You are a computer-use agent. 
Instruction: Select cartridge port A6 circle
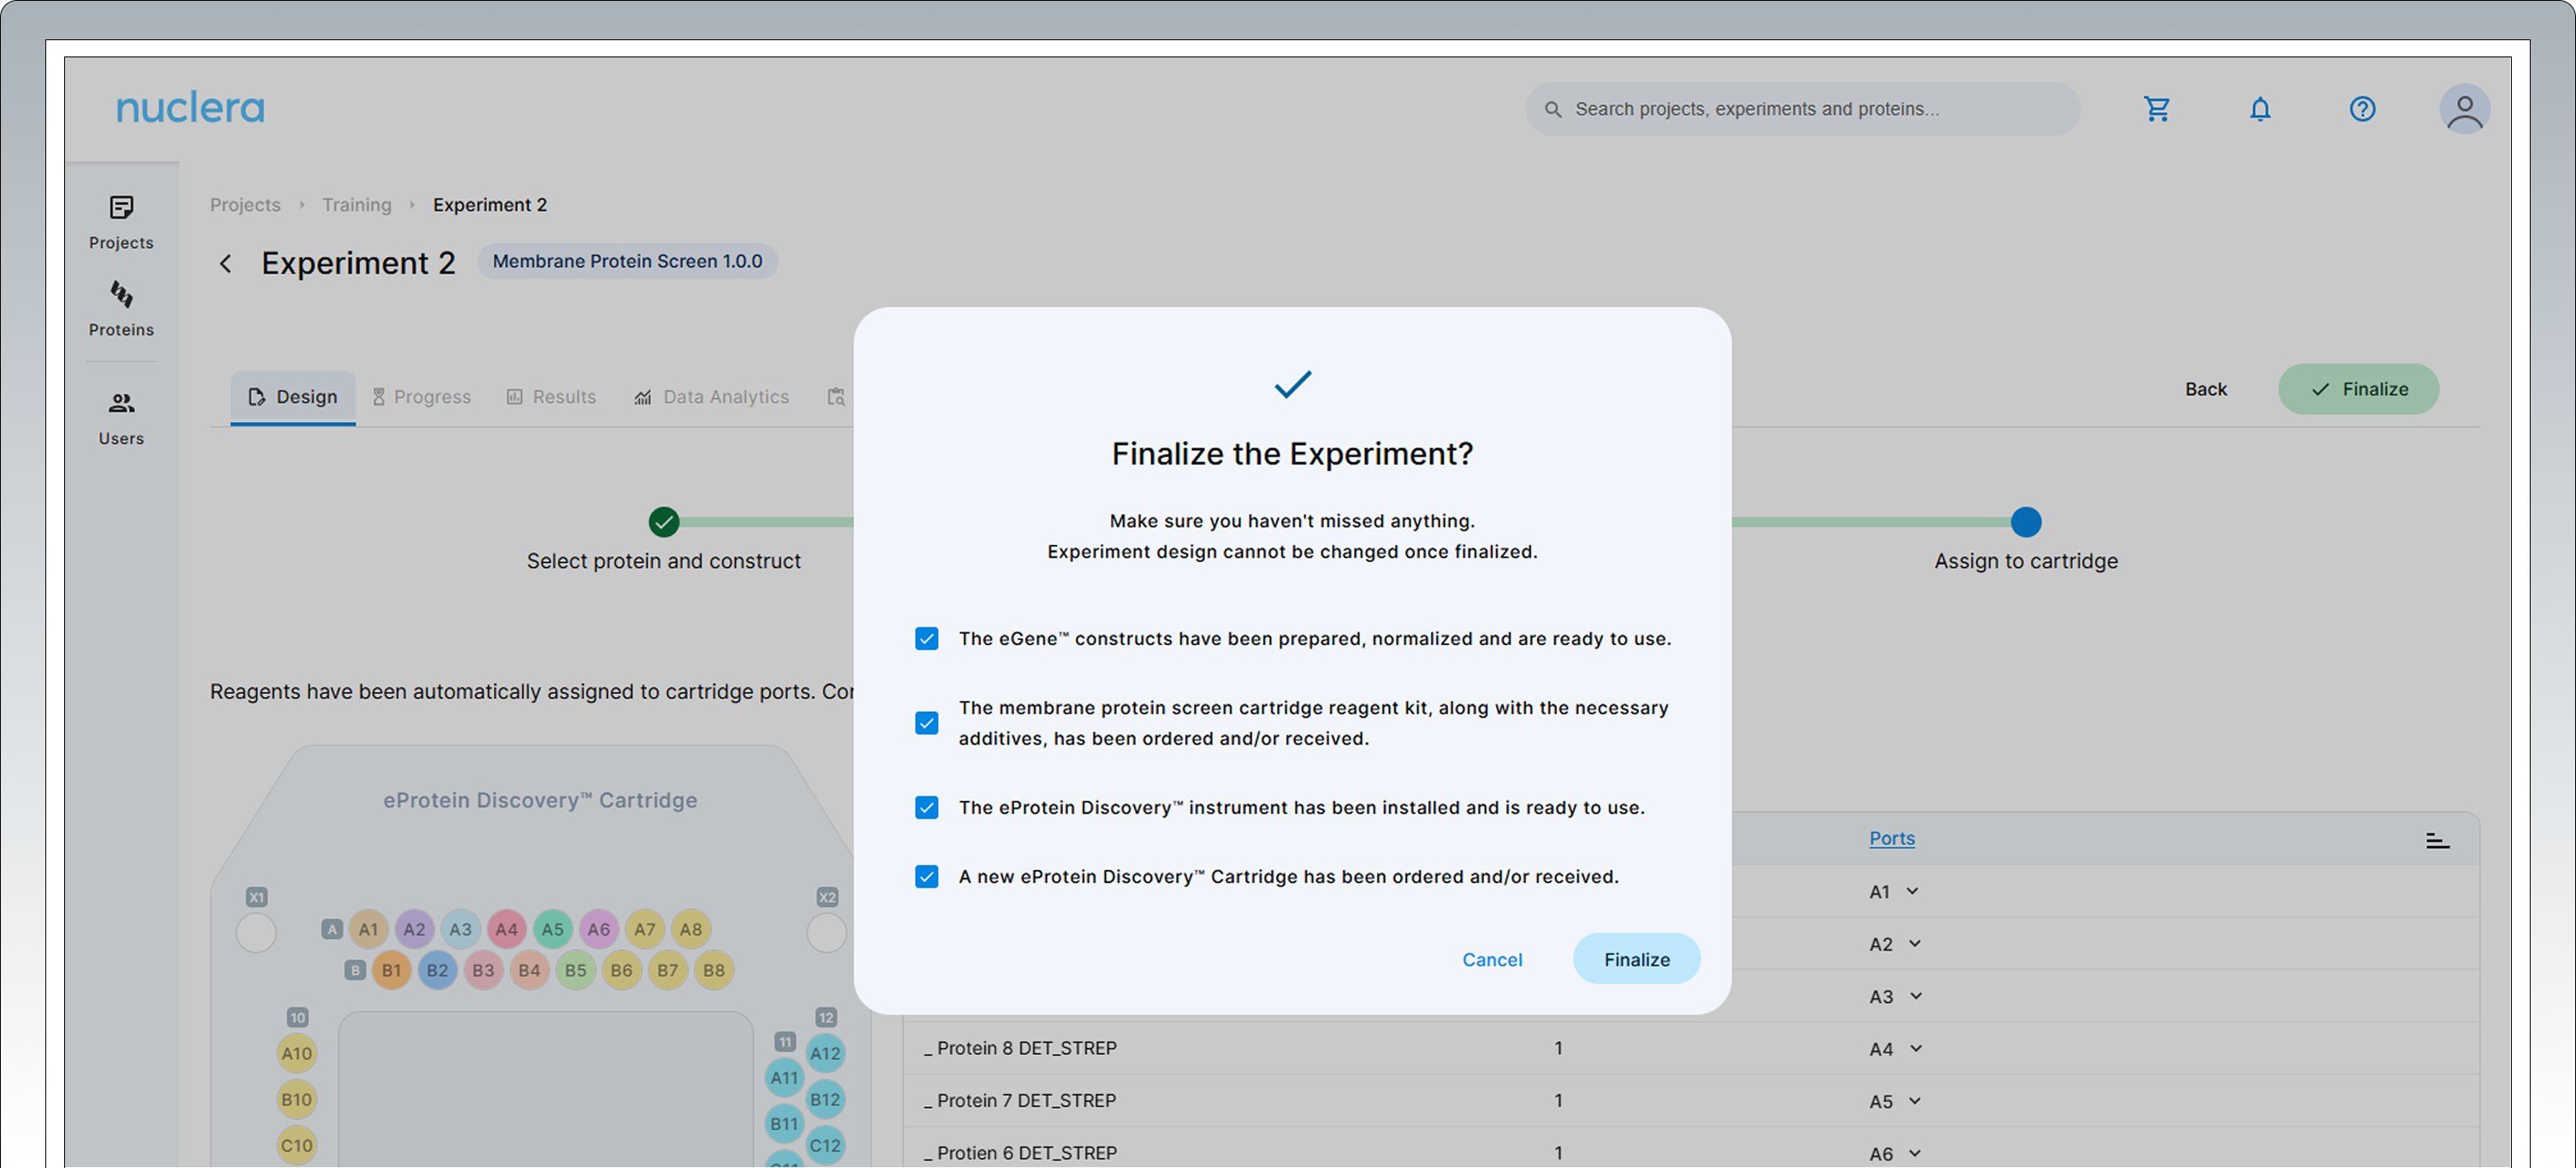(x=598, y=929)
